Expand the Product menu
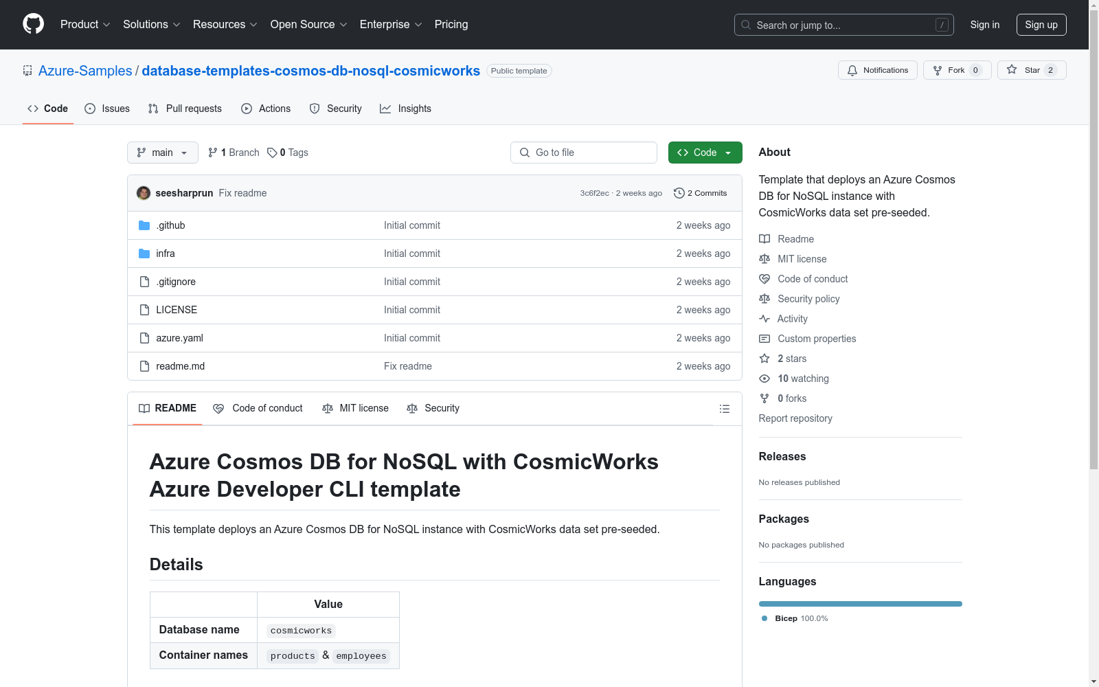Viewport: 1099px width, 687px height. point(85,25)
